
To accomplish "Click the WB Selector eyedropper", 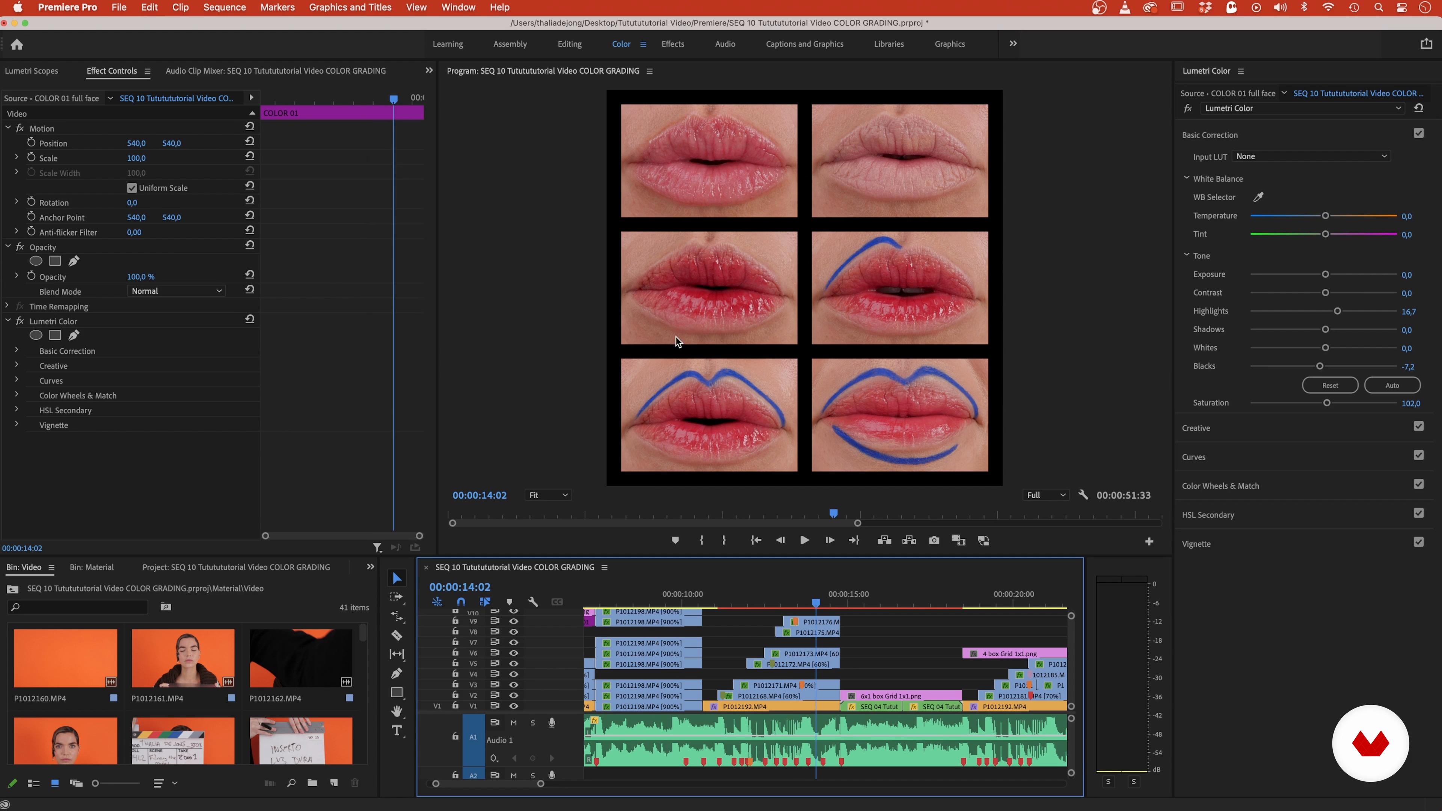I will point(1258,197).
